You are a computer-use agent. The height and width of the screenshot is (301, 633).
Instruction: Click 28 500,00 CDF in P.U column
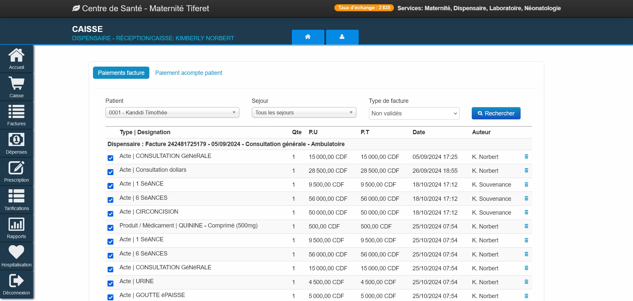click(x=328, y=171)
